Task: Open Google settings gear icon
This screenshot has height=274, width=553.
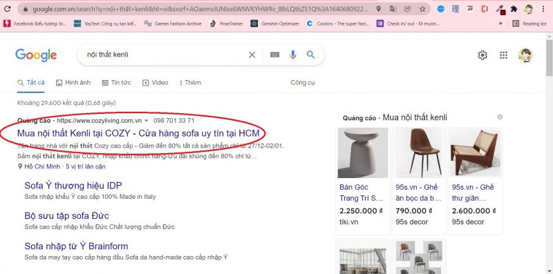Action: tap(482, 55)
